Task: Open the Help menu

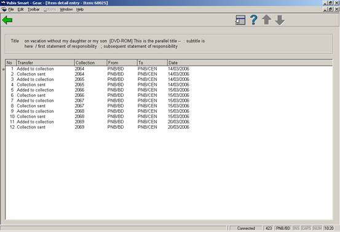Action: click(80, 10)
